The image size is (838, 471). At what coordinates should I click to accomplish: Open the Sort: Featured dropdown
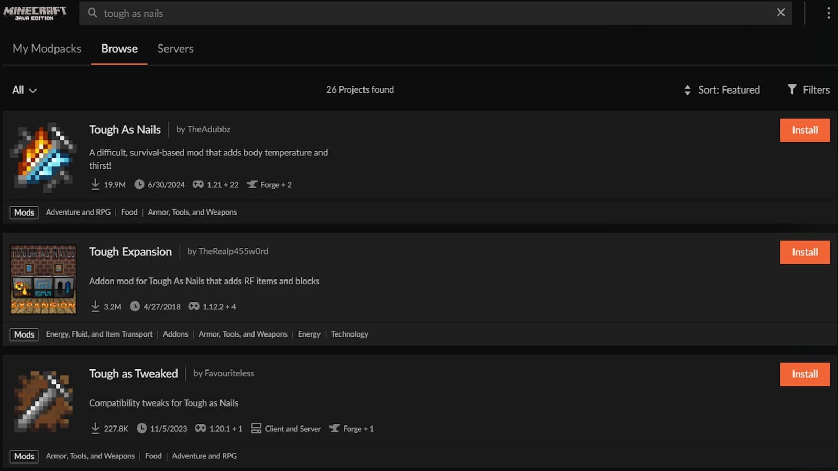click(722, 90)
